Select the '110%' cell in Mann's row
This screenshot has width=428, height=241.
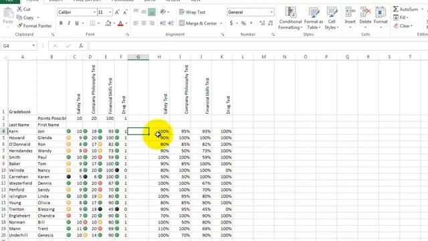(x=159, y=229)
